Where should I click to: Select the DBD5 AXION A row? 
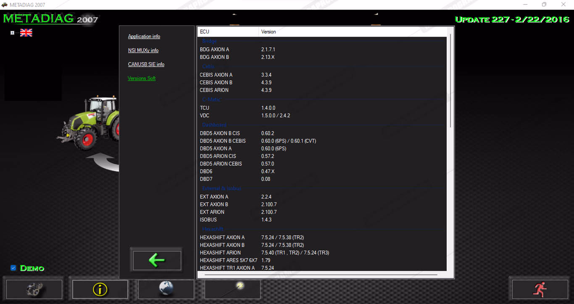(322, 148)
